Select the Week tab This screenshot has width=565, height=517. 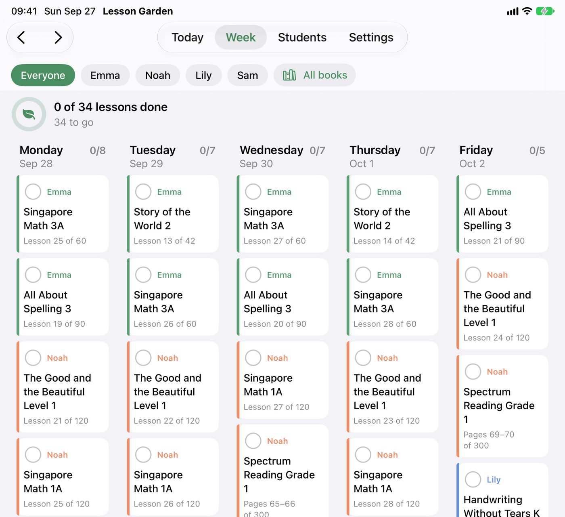pyautogui.click(x=241, y=37)
